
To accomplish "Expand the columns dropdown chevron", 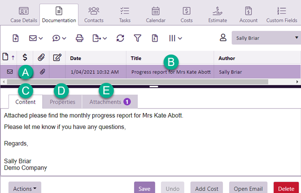I will point(180,38).
